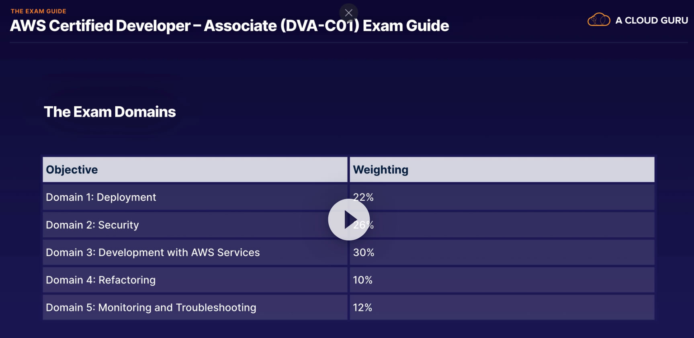Select Domain 5: Monitoring and Troubleshooting
694x338 pixels.
coord(151,307)
